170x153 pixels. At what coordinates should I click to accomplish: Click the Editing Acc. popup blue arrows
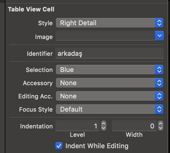click(x=159, y=96)
